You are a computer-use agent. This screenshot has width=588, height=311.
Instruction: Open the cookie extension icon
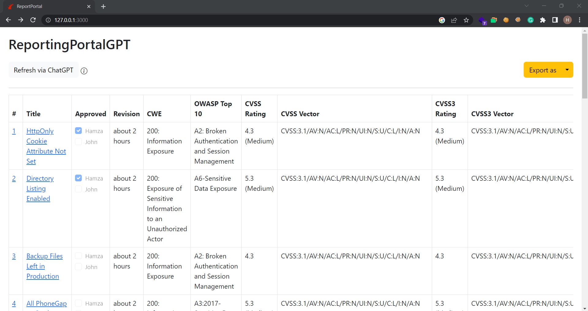tap(506, 20)
